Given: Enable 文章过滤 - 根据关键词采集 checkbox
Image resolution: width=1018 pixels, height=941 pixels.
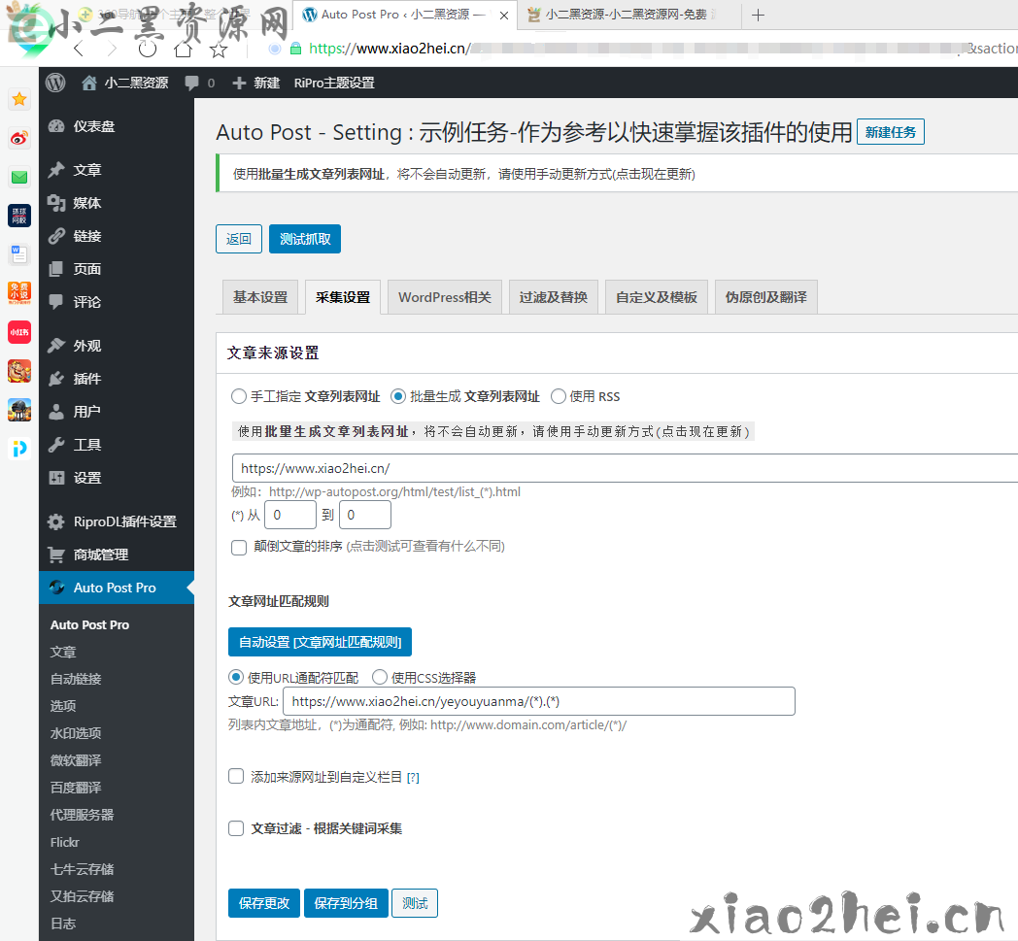Looking at the screenshot, I should click(236, 828).
